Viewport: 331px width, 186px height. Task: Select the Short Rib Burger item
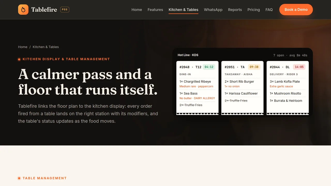pos(239,81)
